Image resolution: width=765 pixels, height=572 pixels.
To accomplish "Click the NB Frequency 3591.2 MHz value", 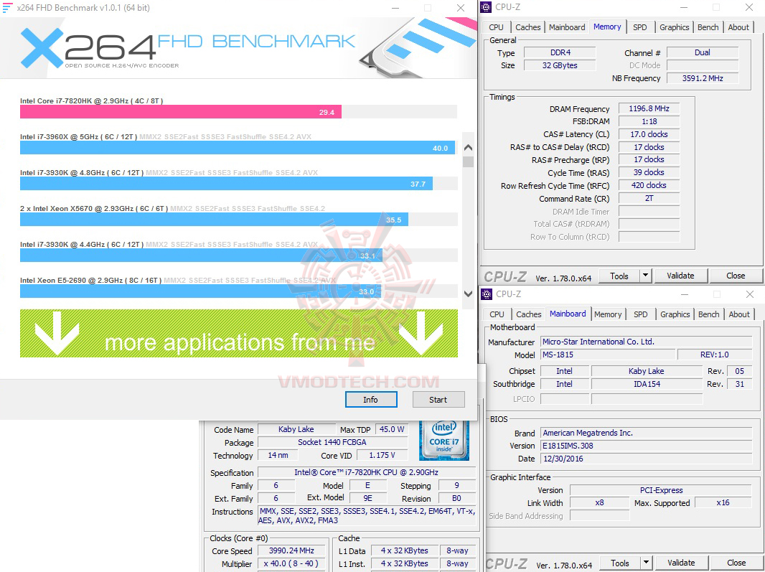I will point(703,78).
